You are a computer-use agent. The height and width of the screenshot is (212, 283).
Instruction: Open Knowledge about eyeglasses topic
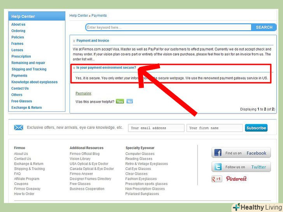(x=35, y=82)
